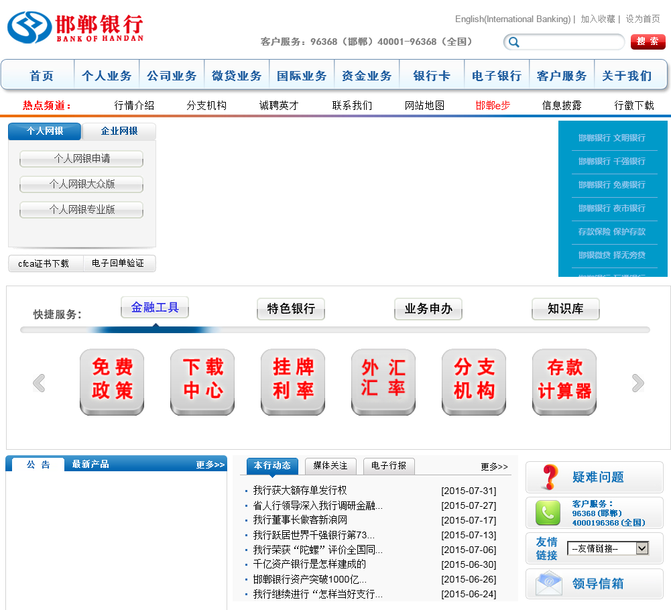The image size is (671, 610).
Task: Switch to 电子行报 news tab
Action: [x=389, y=466]
